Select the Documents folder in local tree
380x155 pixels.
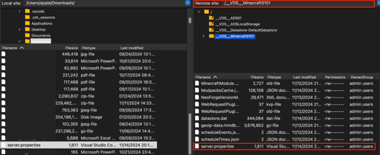[41, 35]
